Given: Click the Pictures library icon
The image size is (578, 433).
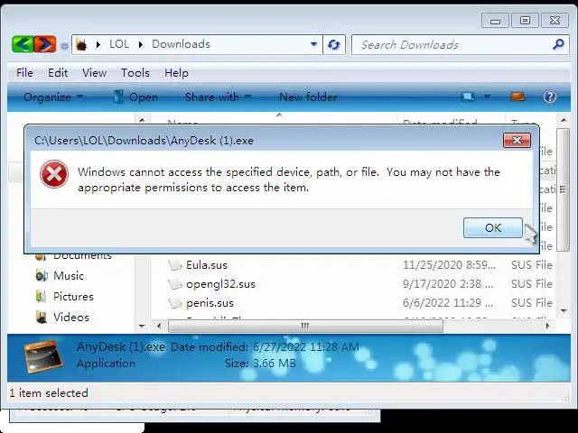Looking at the screenshot, I should [42, 297].
